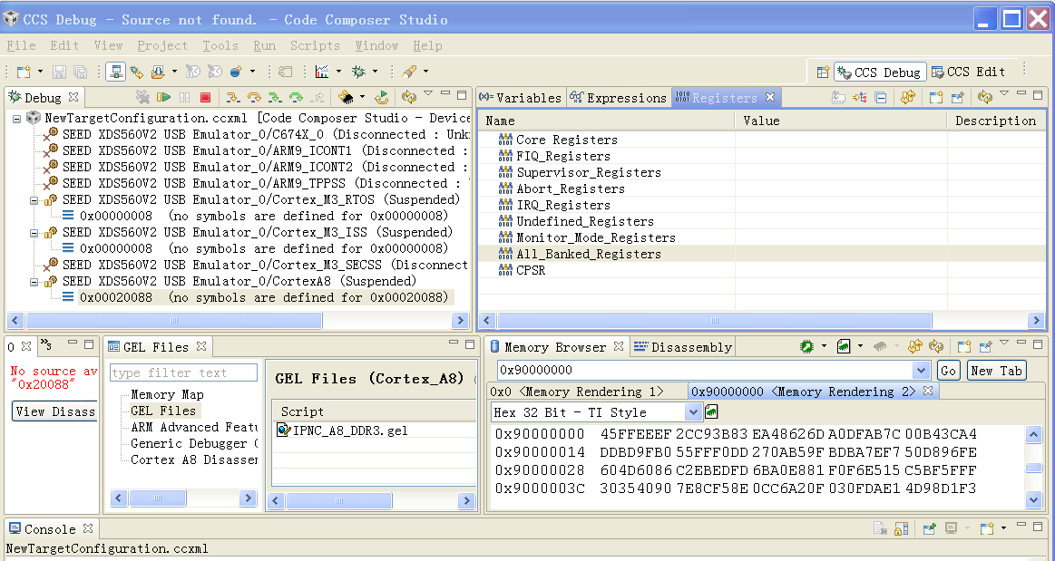This screenshot has height=561, width=1055.
Task: Click the Resume green play button in Debug
Action: pyautogui.click(x=163, y=97)
